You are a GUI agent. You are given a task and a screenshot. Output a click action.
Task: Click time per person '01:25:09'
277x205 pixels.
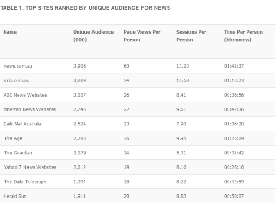tap(234, 138)
